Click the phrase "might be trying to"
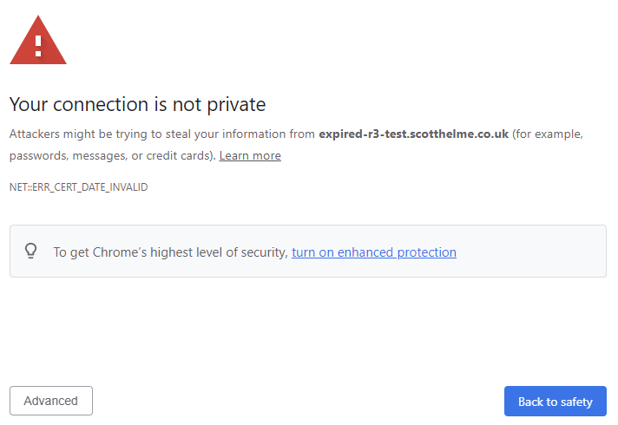This screenshot has width=618, height=425. 117,134
